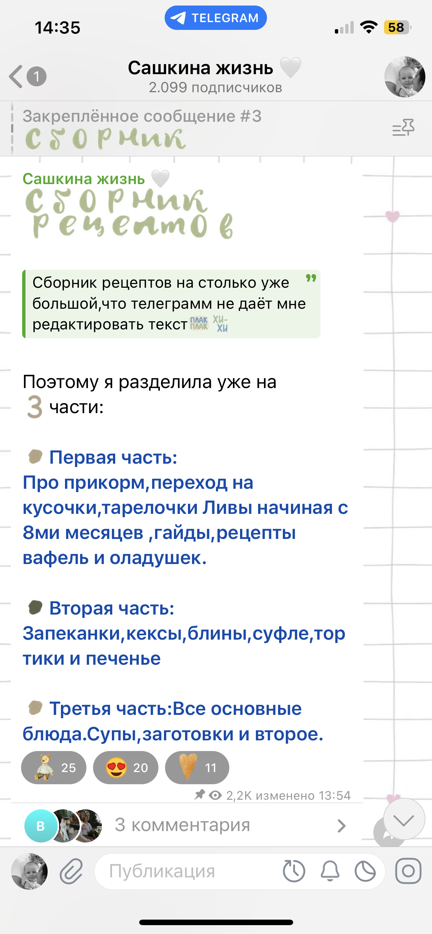
Task: Open 'Вторая часть' recipes link
Action: 184,633
